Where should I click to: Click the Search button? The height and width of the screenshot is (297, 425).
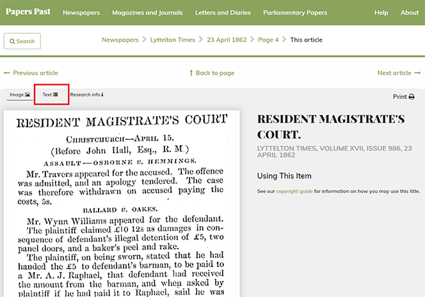tap(22, 41)
